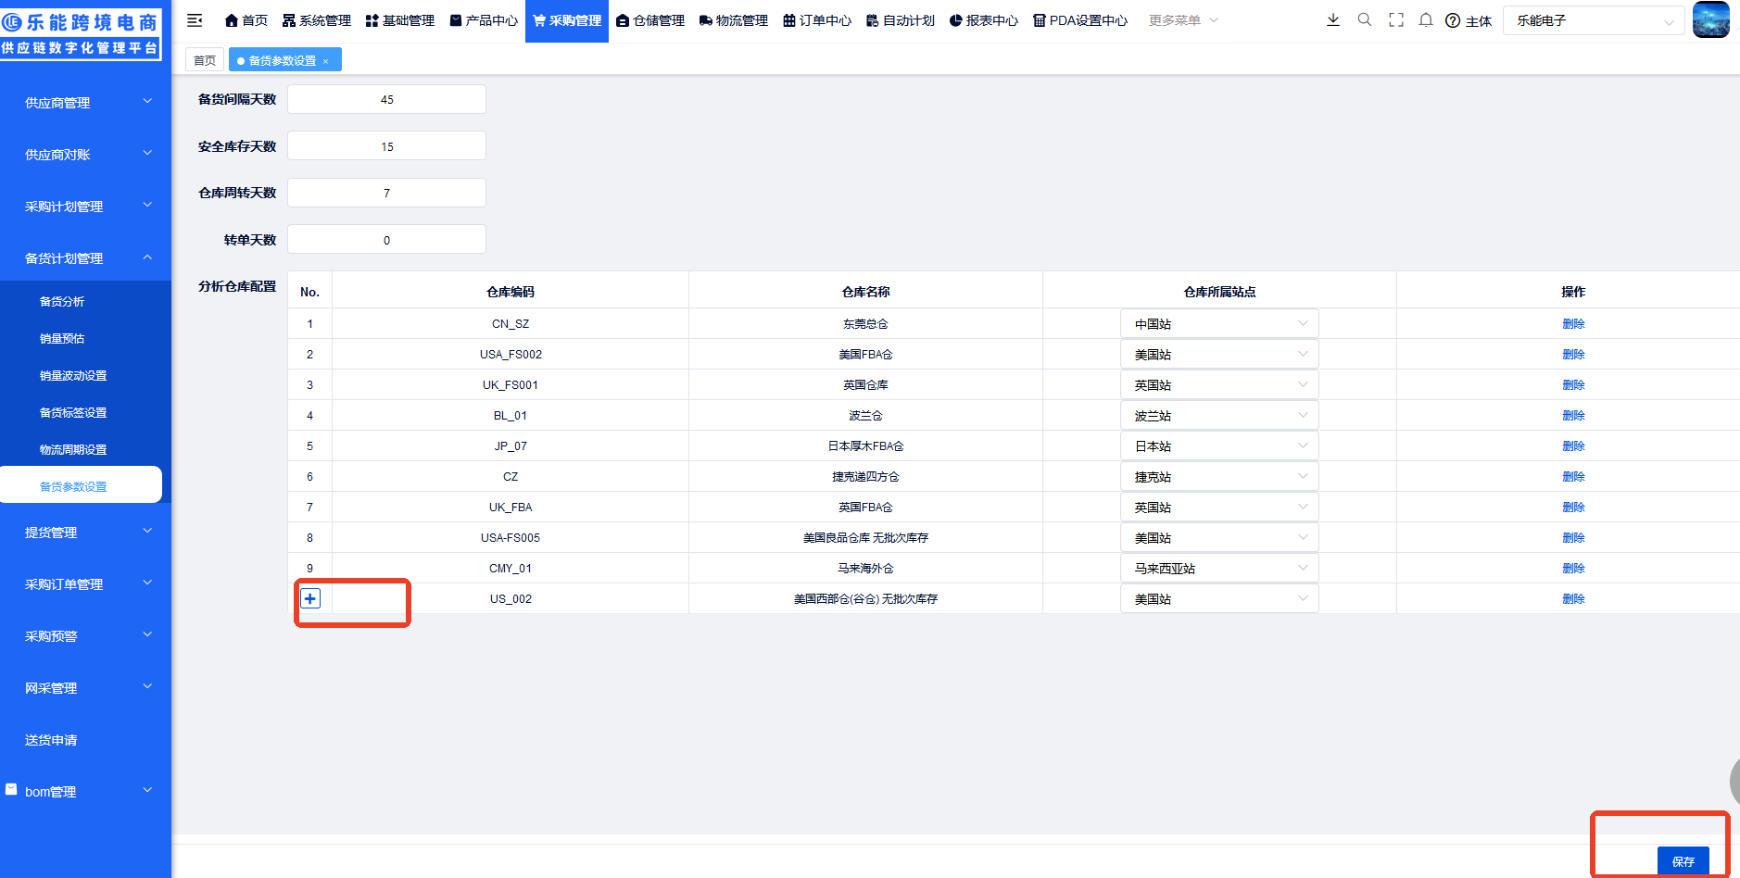Viewport: 1740px width, 878px height.
Task: Open the 首页 tab
Action: 204,58
